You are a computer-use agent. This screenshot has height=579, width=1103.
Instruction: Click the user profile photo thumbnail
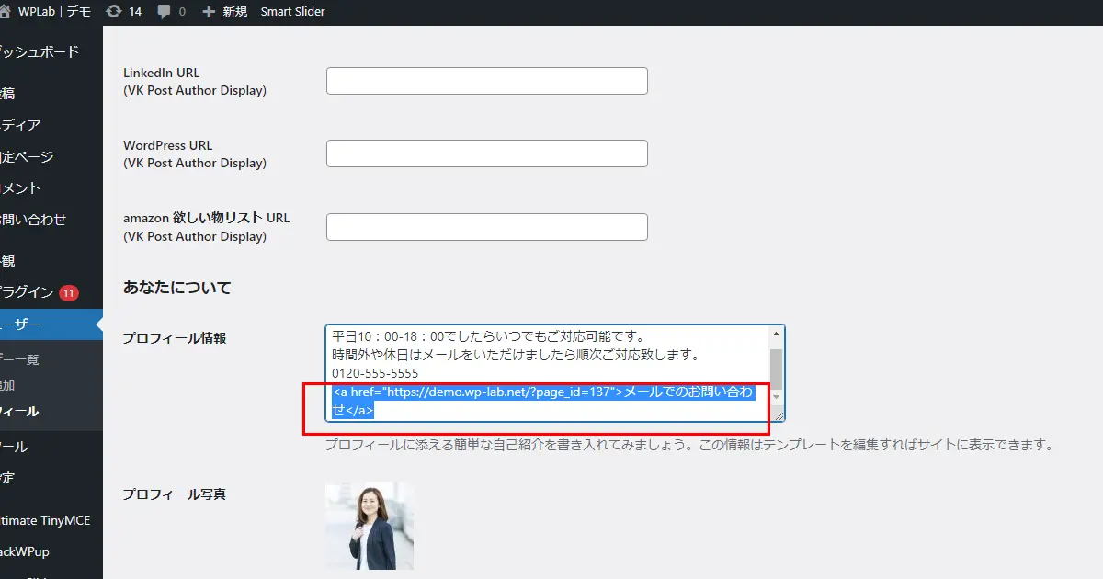(369, 527)
